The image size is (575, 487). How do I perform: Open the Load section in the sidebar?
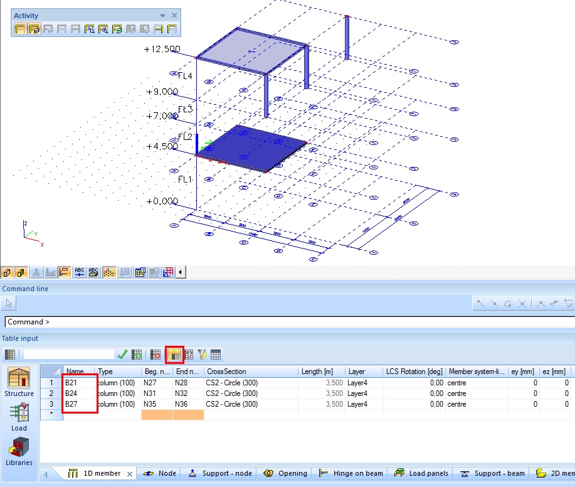(x=19, y=417)
